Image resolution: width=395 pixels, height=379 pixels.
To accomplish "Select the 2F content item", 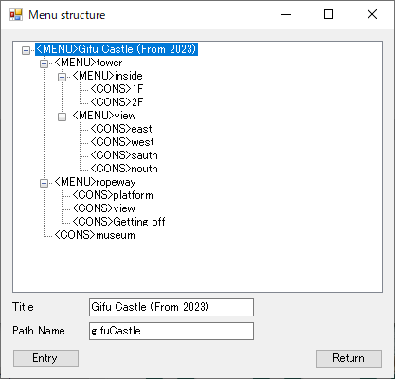I will coord(117,102).
